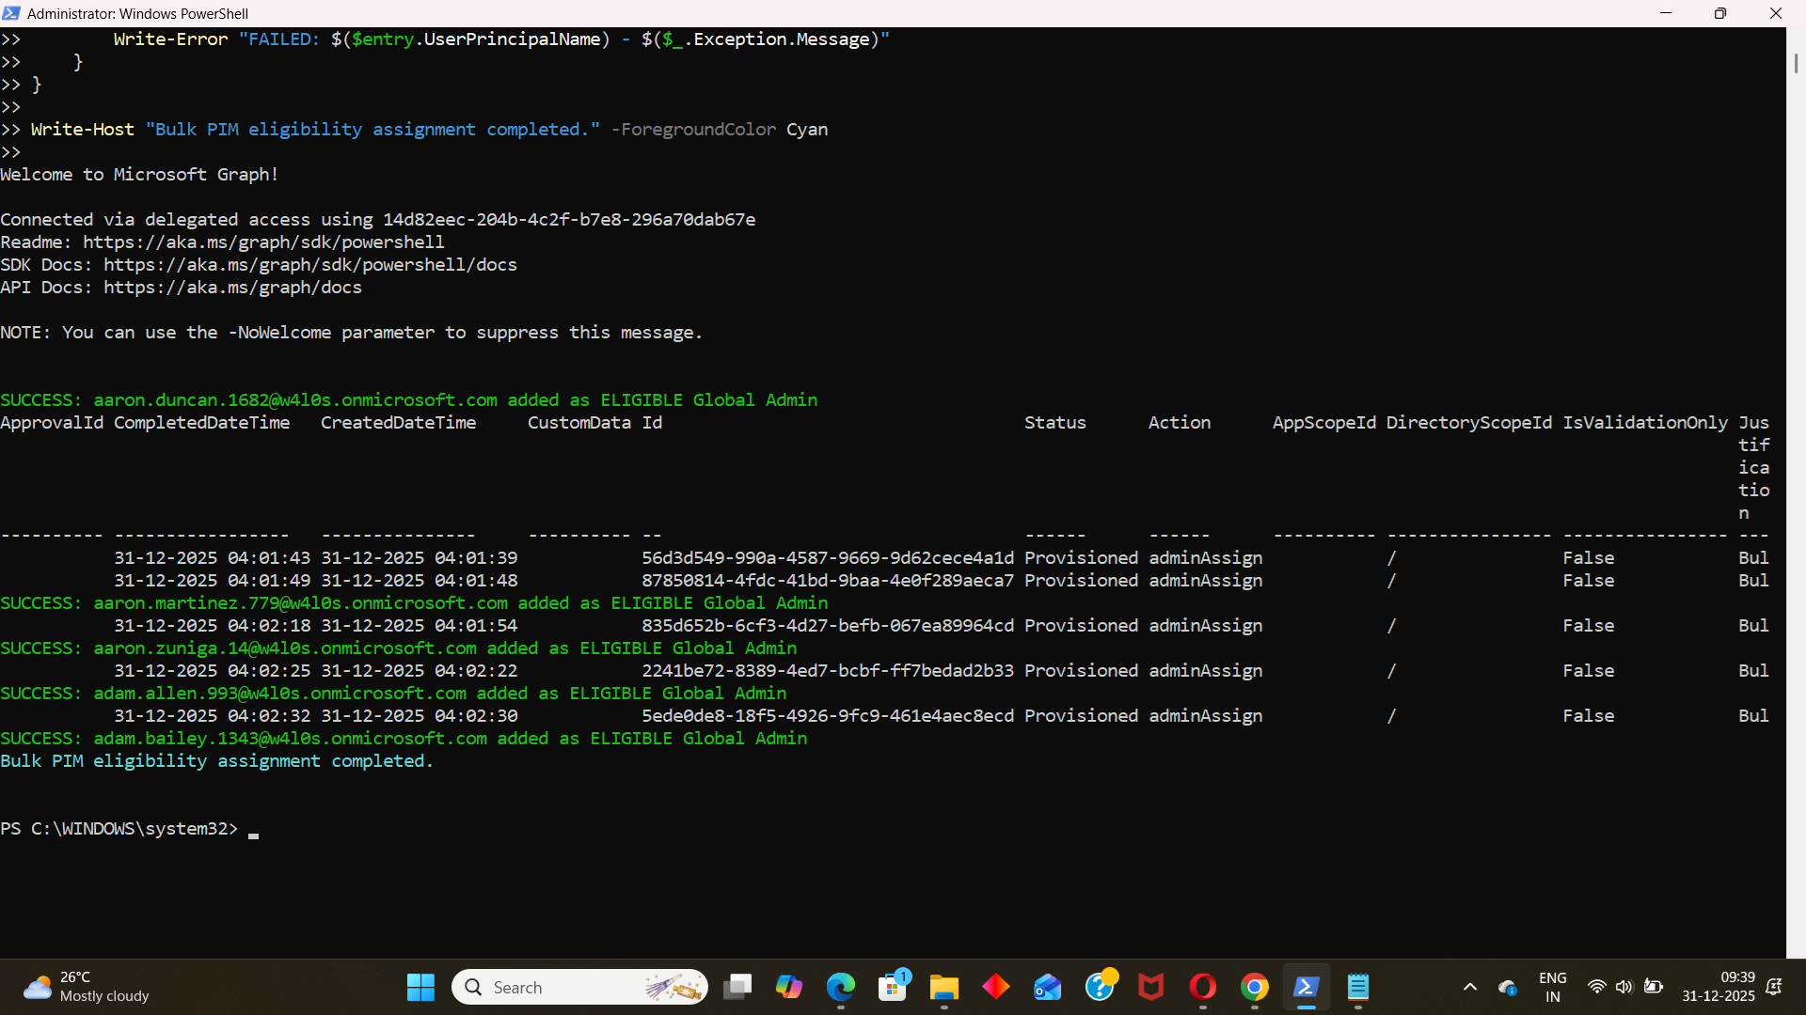Switch to Google Chrome on the taskbar
The image size is (1806, 1015).
point(1254,987)
